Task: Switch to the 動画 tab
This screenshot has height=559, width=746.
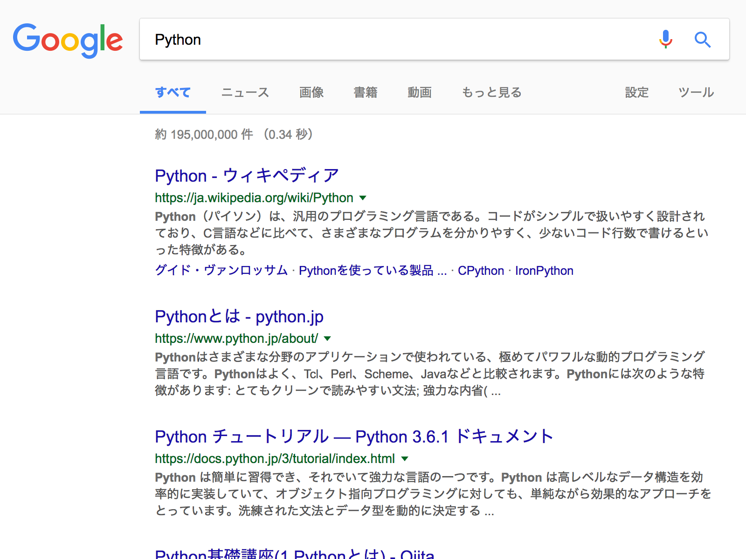Action: pos(420,92)
